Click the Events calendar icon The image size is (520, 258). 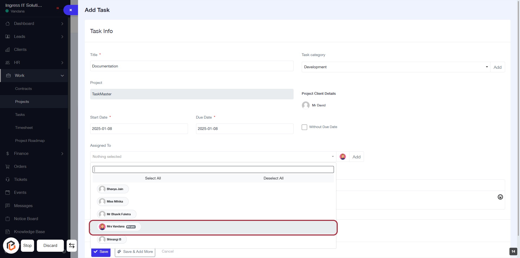pyautogui.click(x=8, y=192)
